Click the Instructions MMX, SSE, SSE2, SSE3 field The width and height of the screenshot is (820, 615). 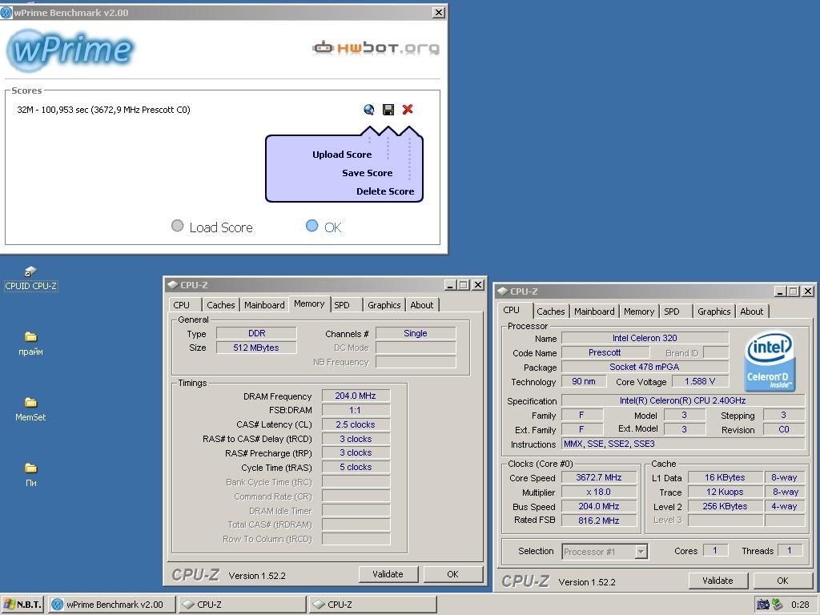[683, 444]
